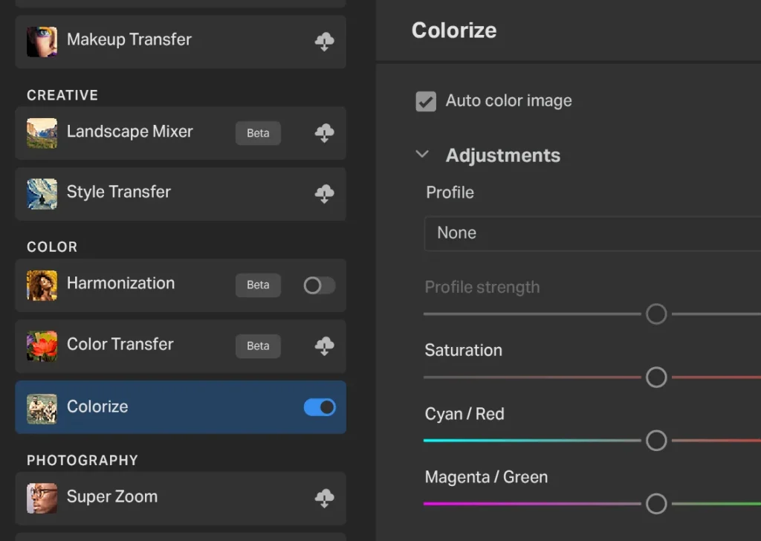Uncheck Auto color image checkbox
Screen dimensions: 761x541
(x=426, y=102)
